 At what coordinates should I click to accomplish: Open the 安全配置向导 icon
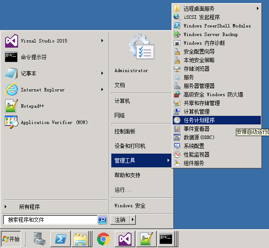pos(177,51)
